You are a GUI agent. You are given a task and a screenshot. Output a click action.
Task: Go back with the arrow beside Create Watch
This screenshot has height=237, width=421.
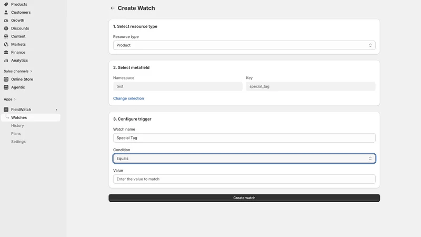point(113,8)
